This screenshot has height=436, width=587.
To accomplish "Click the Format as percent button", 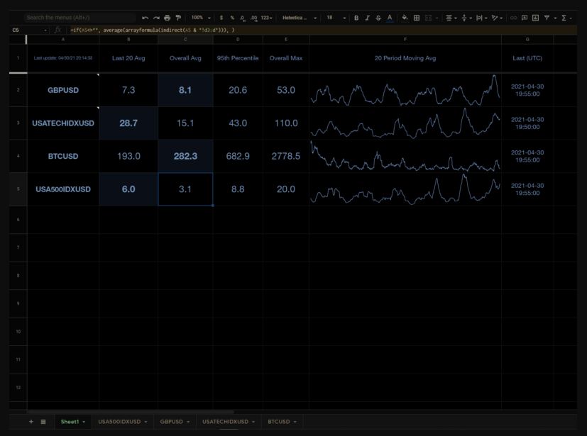I will [x=232, y=17].
